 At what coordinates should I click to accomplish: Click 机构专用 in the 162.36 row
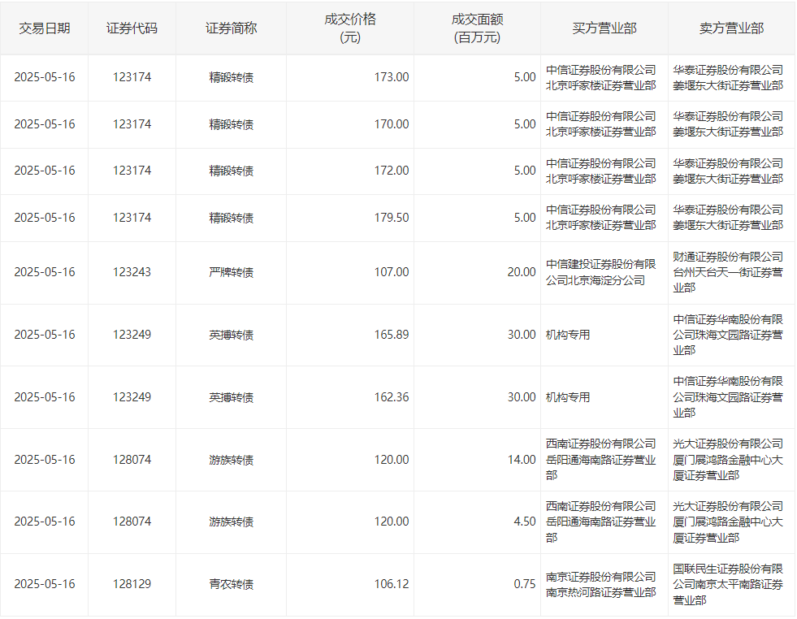(568, 397)
